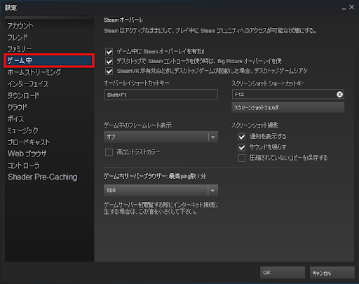Clear the F12 screenshot shortcut key

(339, 94)
